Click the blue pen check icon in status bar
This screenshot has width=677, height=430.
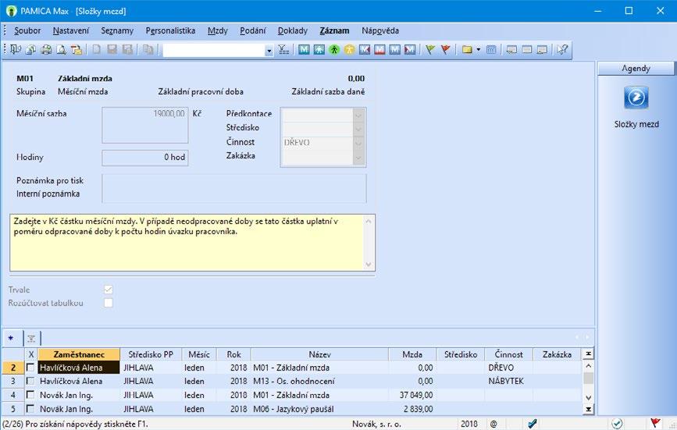532,424
